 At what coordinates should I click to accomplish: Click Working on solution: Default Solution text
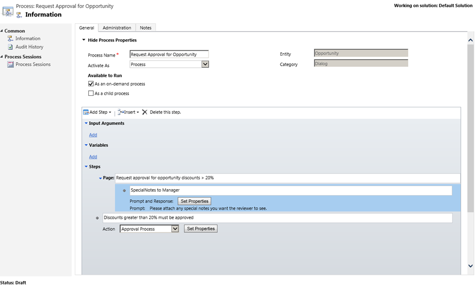coord(433,6)
